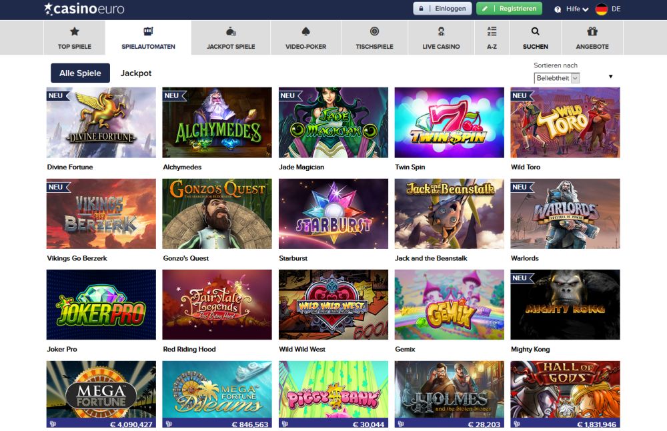
Task: Click the Gonzo's Quest title link
Action: pos(186,258)
